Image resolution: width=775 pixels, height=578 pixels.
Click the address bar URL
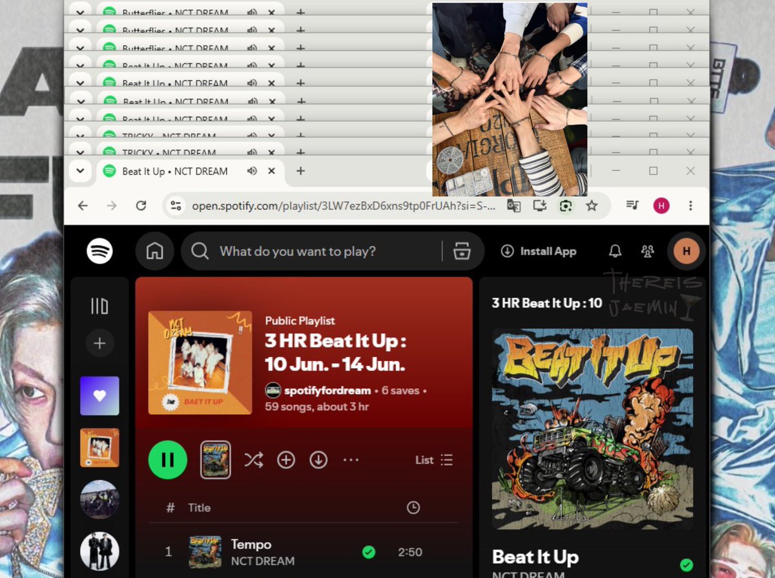(x=344, y=206)
